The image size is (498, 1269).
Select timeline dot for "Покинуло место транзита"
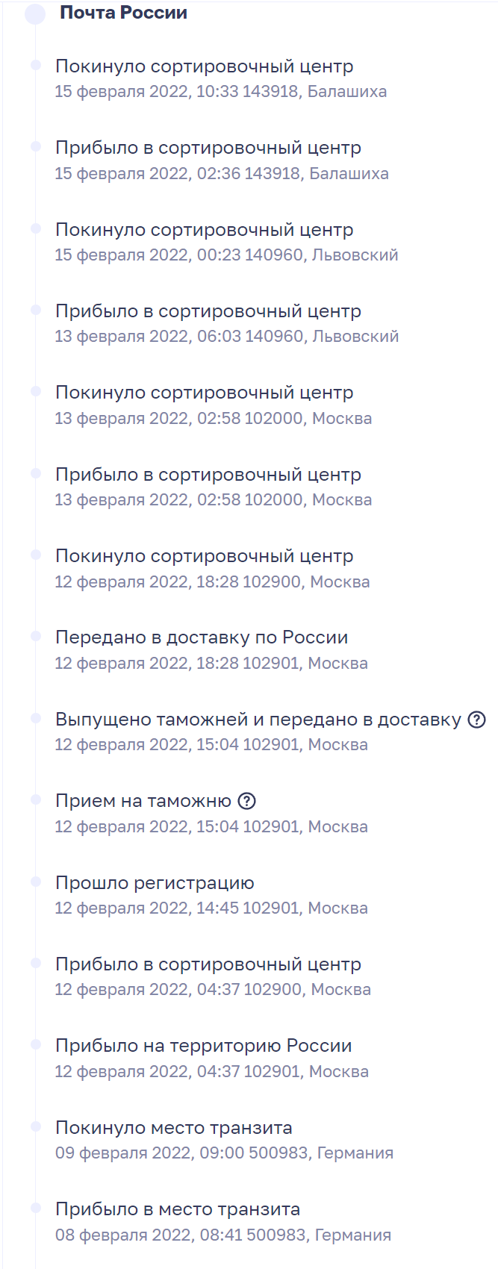(x=35, y=1126)
